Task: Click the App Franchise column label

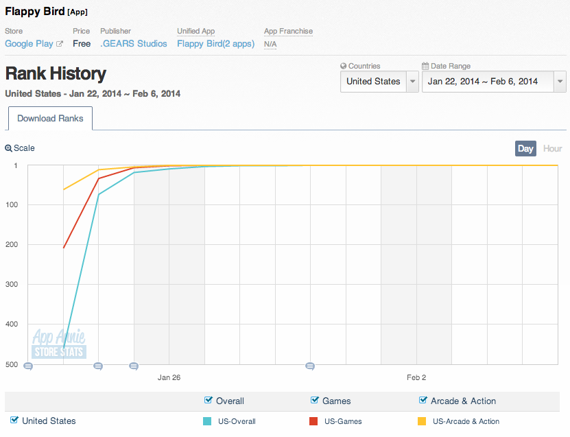Action: click(288, 31)
